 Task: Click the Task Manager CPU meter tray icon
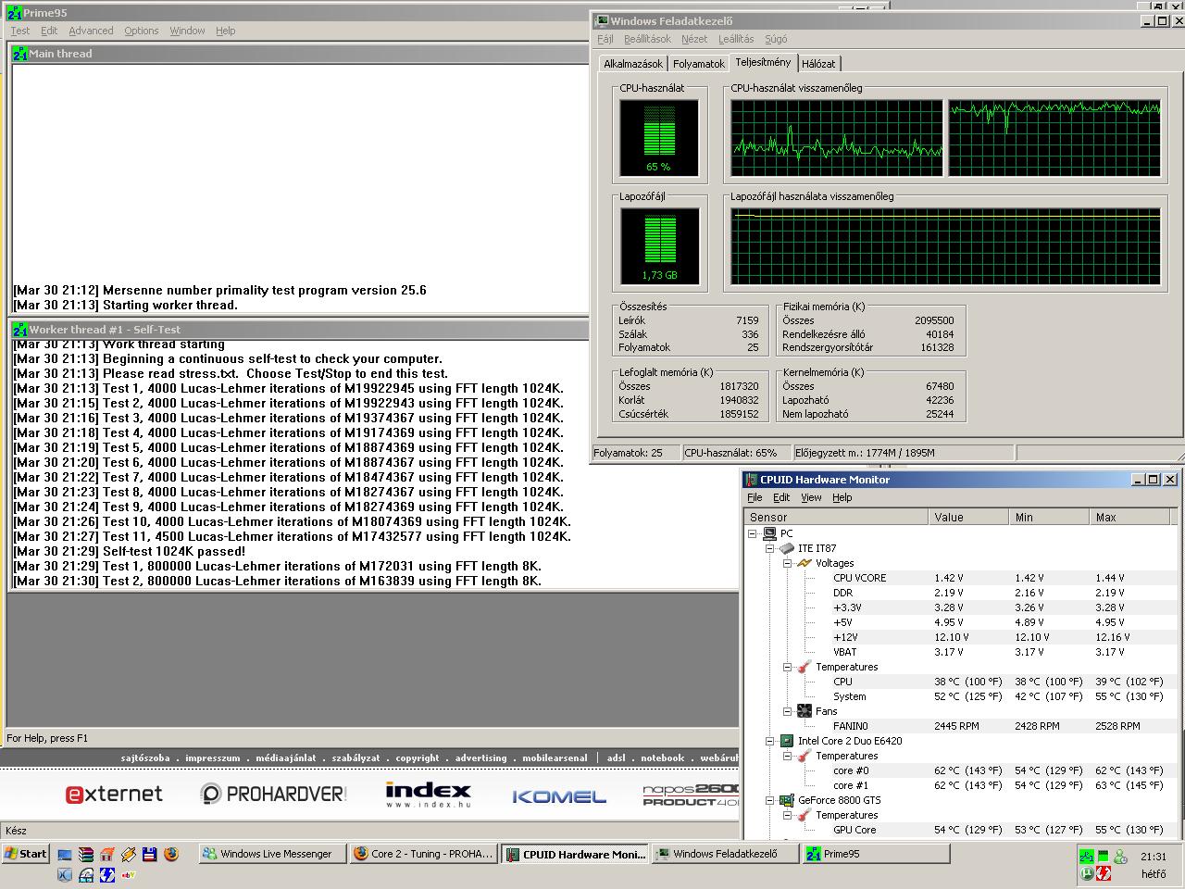[1104, 857]
